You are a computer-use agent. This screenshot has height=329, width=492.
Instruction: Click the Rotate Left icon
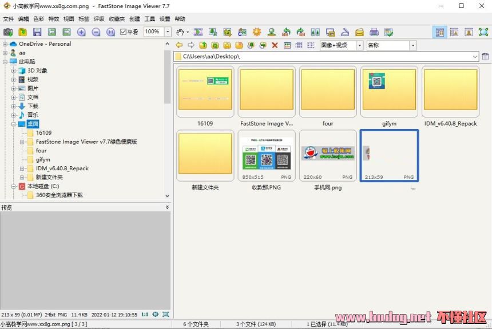pyautogui.click(x=286, y=32)
